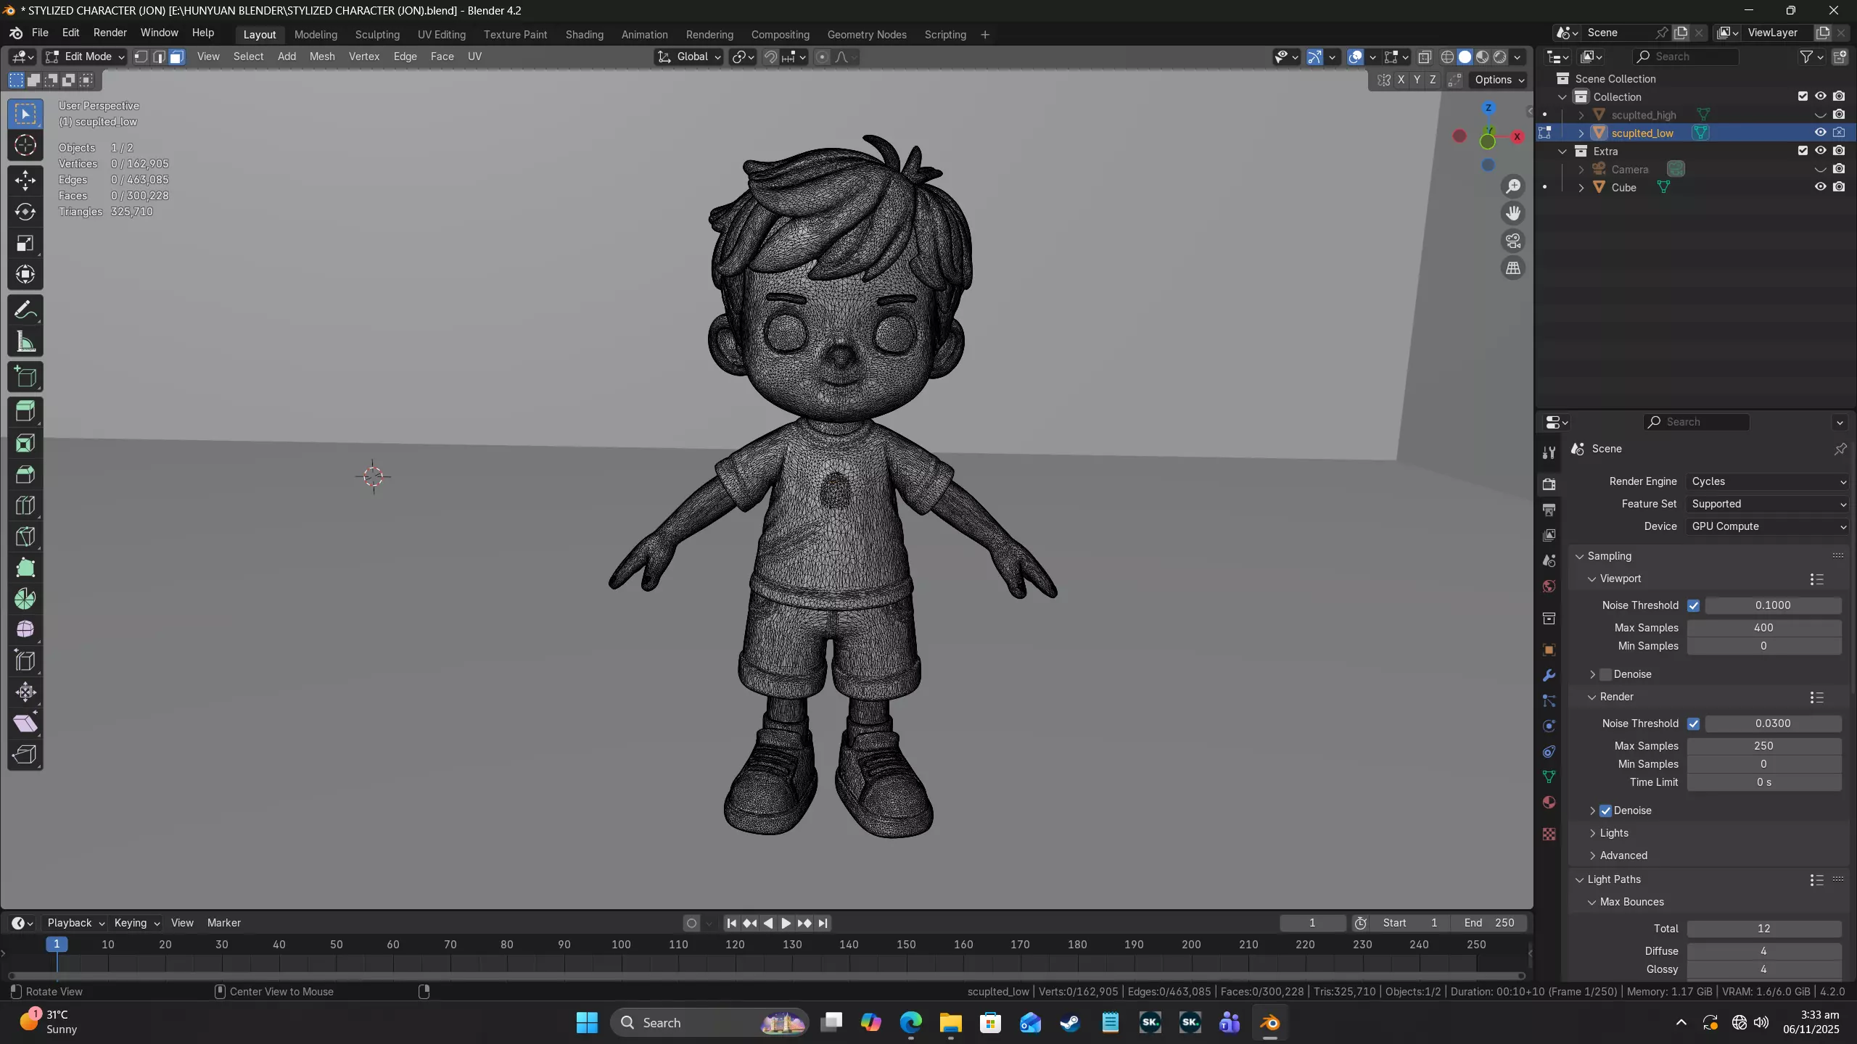Select the Spin tool
Viewport: 1857px width, 1044px height.
(x=25, y=600)
